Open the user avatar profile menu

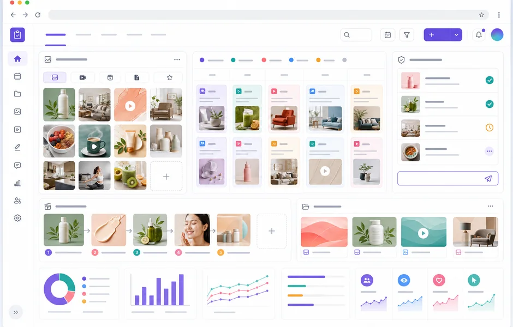click(x=497, y=35)
